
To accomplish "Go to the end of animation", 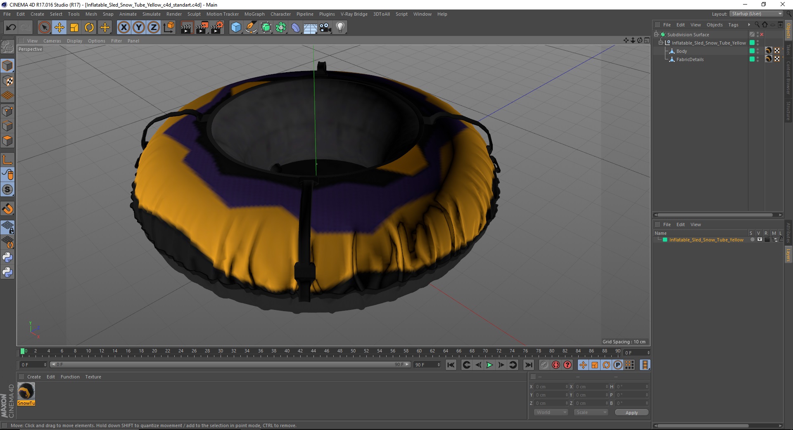I will 528,365.
